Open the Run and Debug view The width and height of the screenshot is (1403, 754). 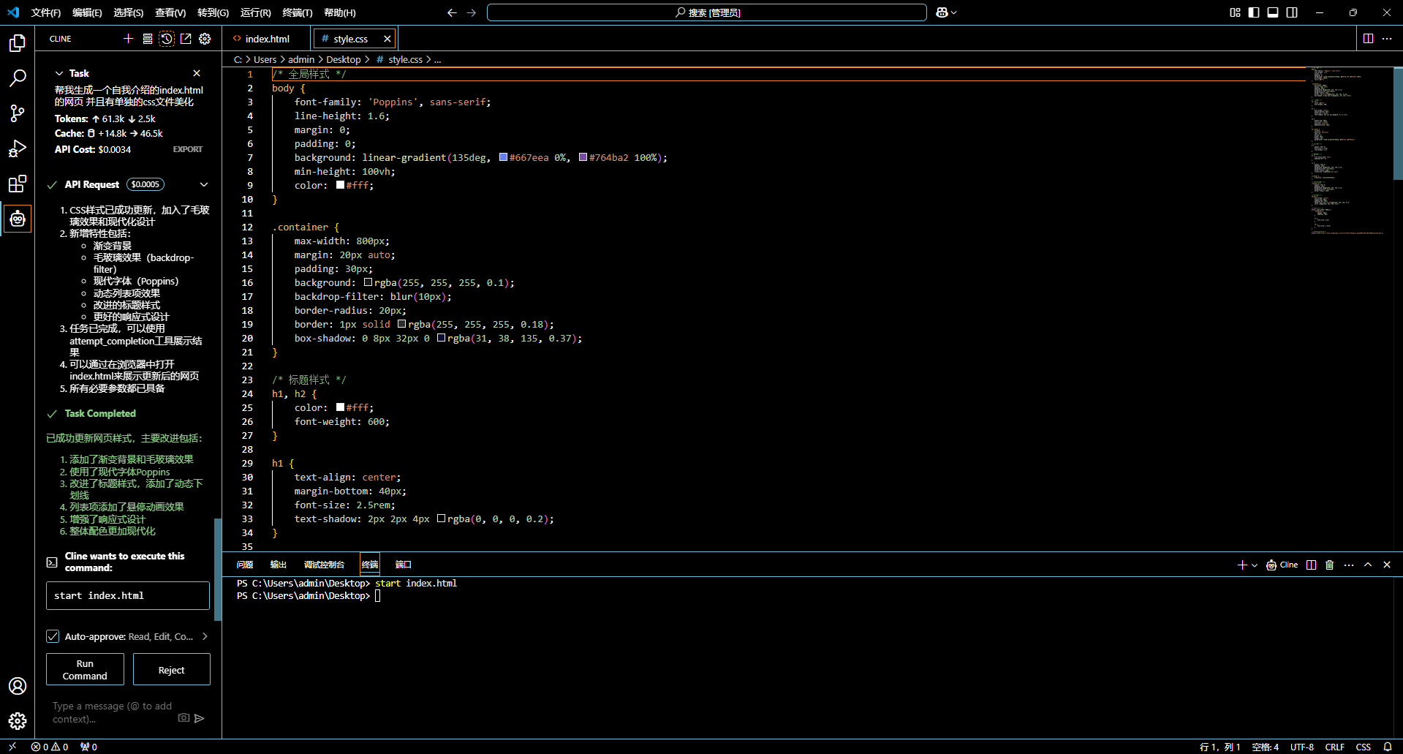pyautogui.click(x=18, y=149)
